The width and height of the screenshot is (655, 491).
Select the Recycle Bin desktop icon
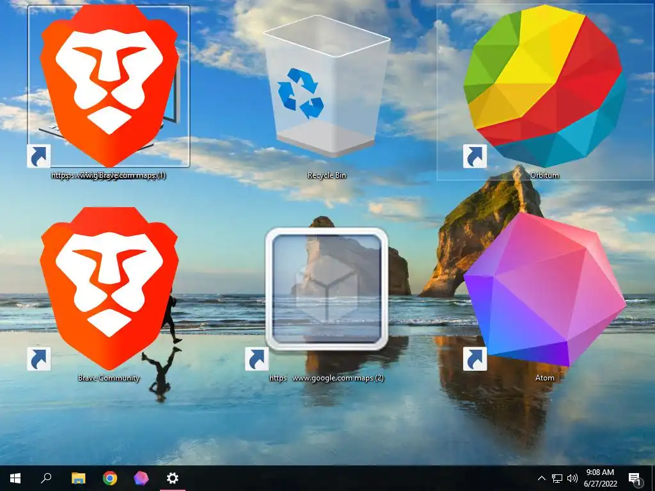click(x=327, y=86)
